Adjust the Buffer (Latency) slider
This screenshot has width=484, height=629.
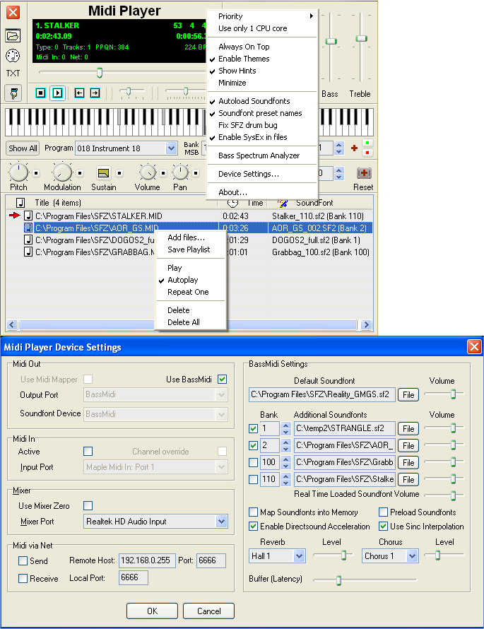(x=338, y=580)
